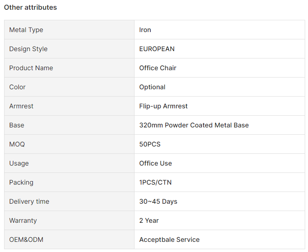Click the 'Other attributes' heading
Screen dimensions: 308x252
pos(30,7)
